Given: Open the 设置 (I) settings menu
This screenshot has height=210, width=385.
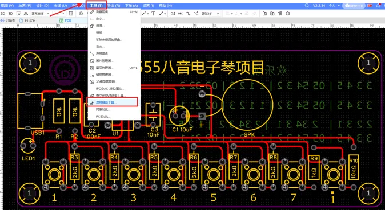Looking at the screenshot, I should click(x=149, y=5).
